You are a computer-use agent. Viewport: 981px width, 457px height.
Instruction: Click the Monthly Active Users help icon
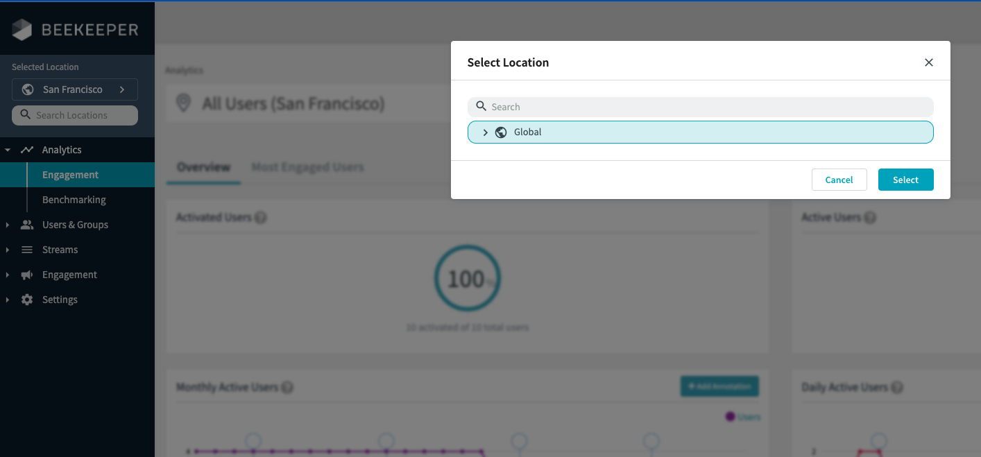287,388
